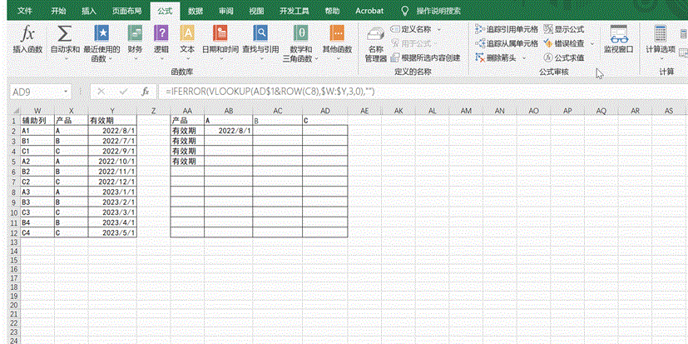Click the 日期和时间 date functions icon

tap(220, 35)
